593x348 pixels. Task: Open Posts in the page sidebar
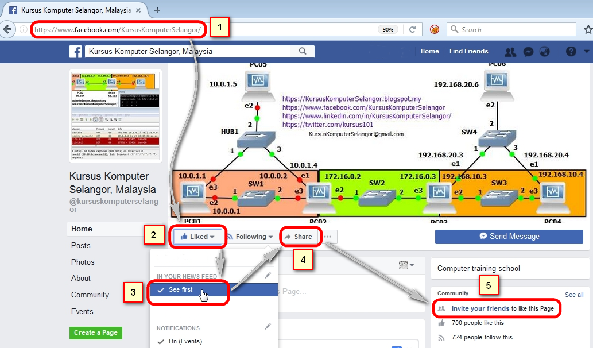pos(81,245)
